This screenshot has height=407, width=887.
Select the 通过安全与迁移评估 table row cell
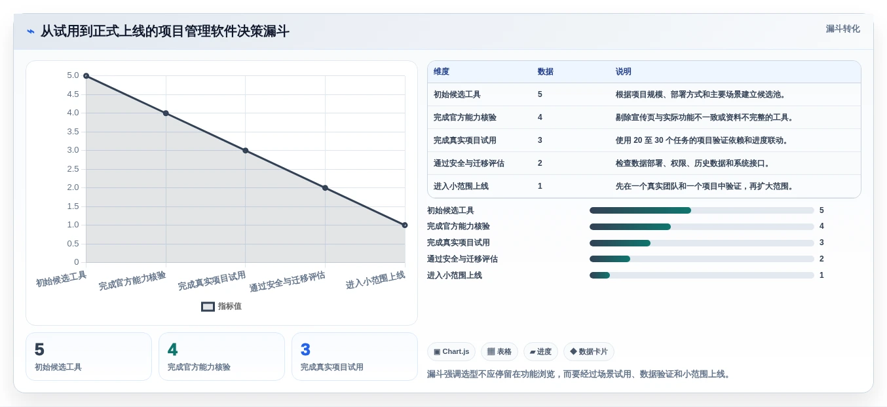469,163
